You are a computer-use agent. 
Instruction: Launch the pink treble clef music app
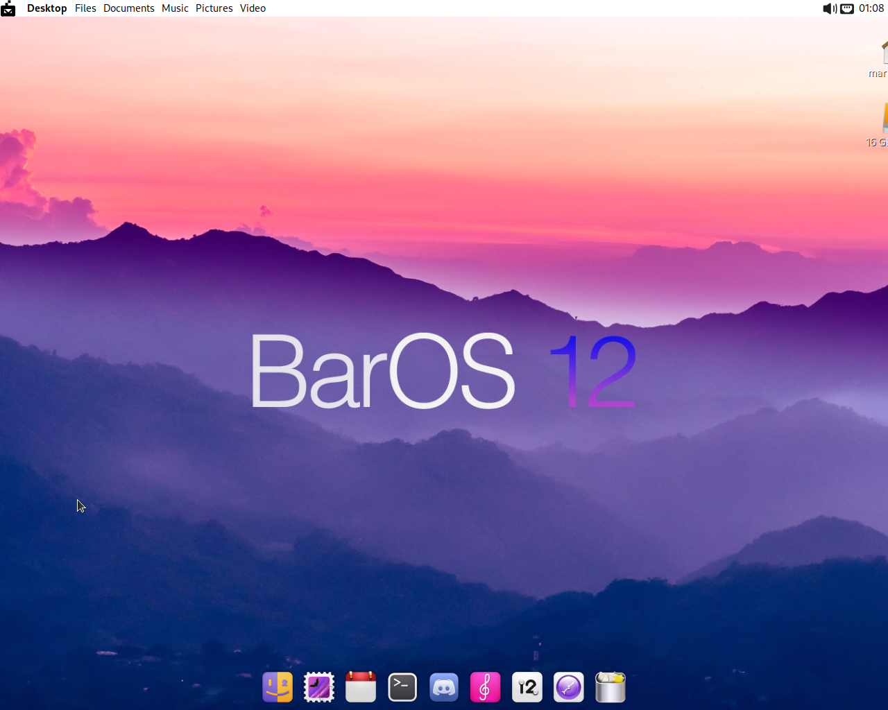[486, 687]
